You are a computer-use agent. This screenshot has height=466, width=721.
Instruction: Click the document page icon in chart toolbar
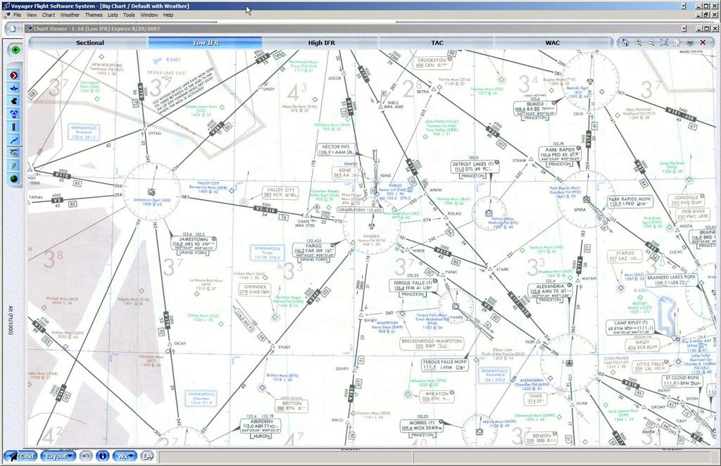pyautogui.click(x=677, y=43)
